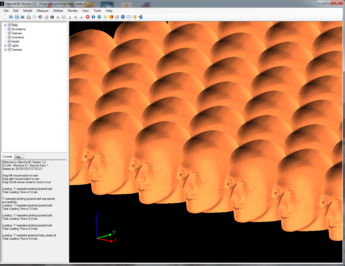Open the Measure menu
This screenshot has height=266, width=345.
point(42,11)
